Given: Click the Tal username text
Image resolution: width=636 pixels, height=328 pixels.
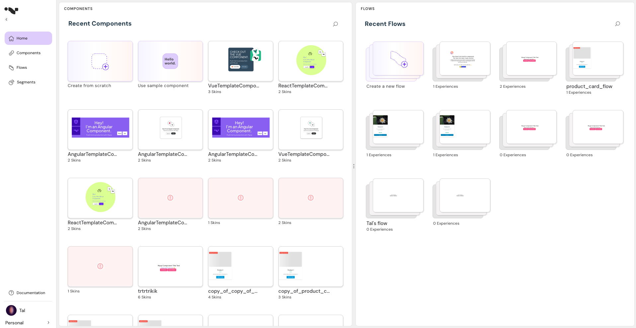Looking at the screenshot, I should coord(22,310).
